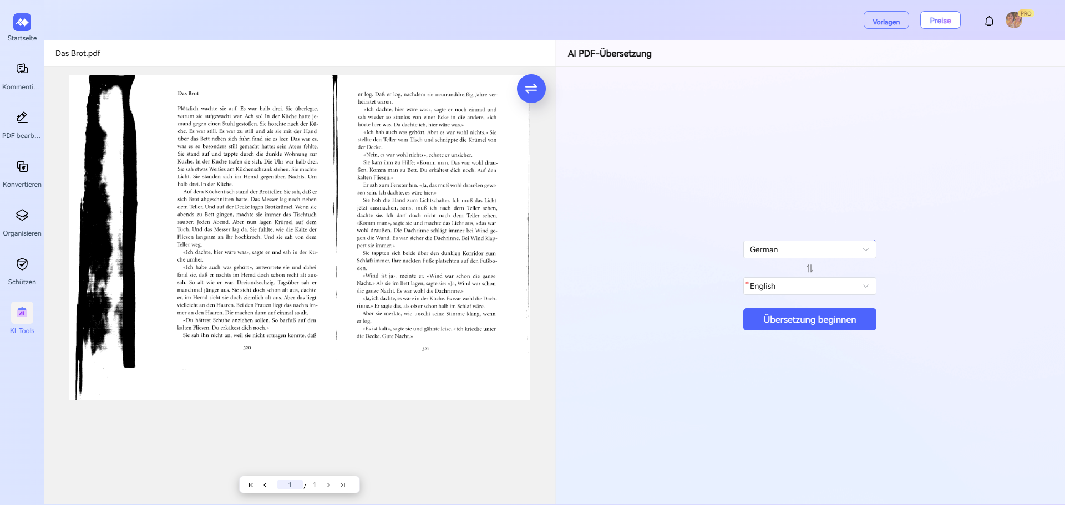Go to first page

[251, 485]
